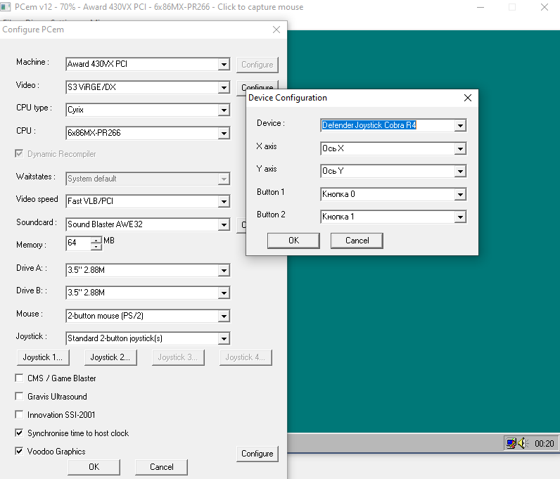Click the guest taskbar clock 00:20
This screenshot has height=479, width=560.
(x=545, y=443)
